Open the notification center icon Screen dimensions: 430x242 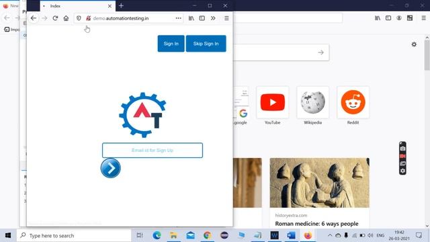point(419,235)
